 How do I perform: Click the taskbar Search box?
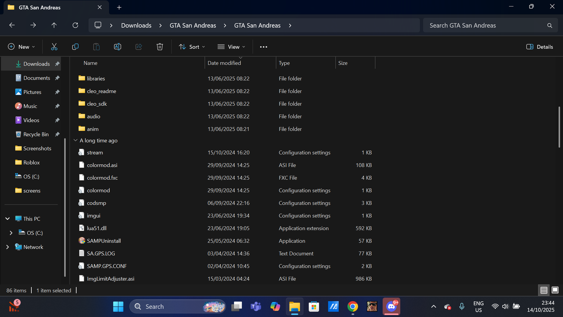[177, 306]
